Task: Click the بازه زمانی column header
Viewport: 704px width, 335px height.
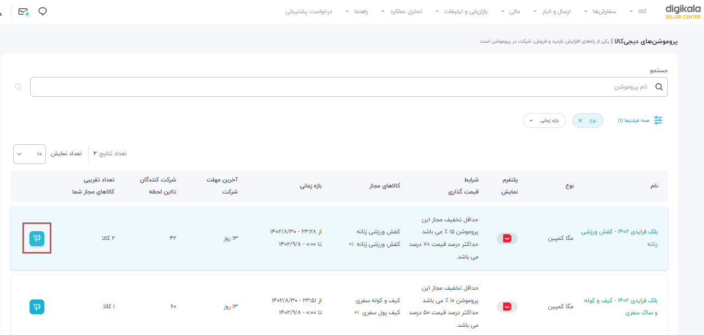Action: point(310,186)
